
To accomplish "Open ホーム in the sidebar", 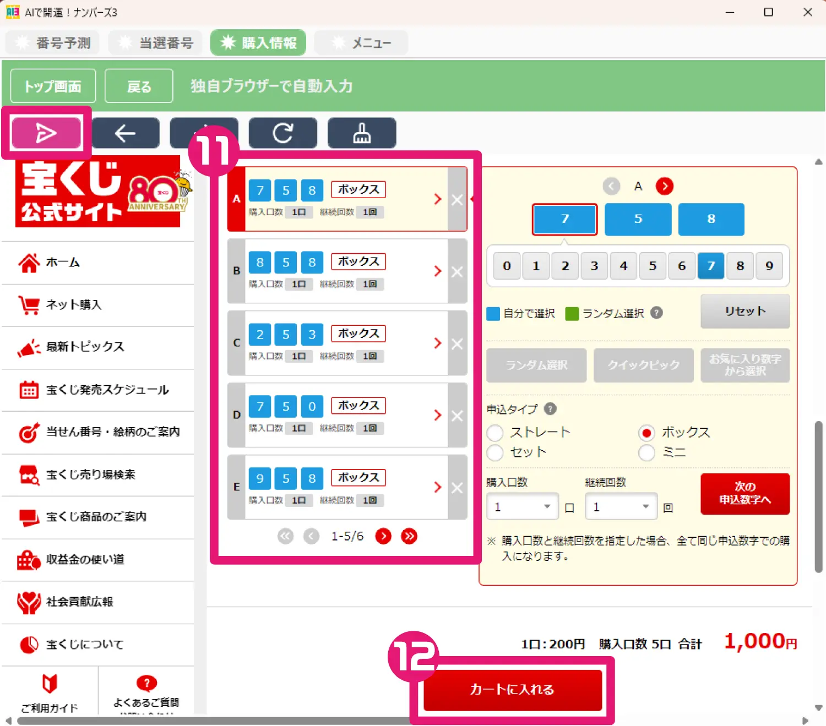I will tap(62, 263).
